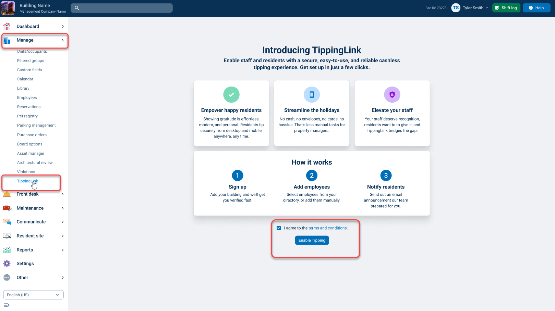Expand the Reports chevron
This screenshot has height=311, width=555.
point(63,250)
